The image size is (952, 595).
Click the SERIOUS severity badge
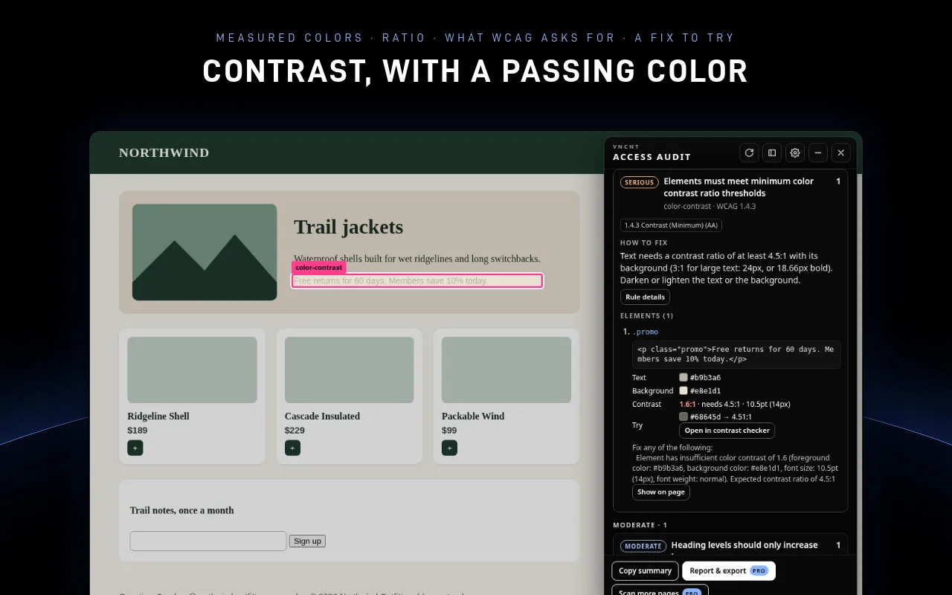pos(639,182)
